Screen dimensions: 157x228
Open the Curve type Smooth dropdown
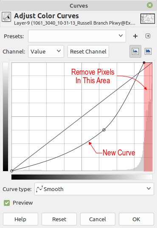coord(94,189)
